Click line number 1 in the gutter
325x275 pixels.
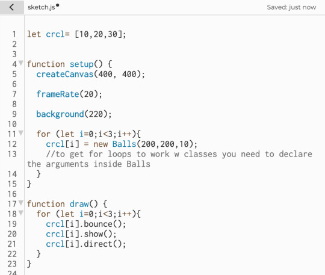[14, 34]
